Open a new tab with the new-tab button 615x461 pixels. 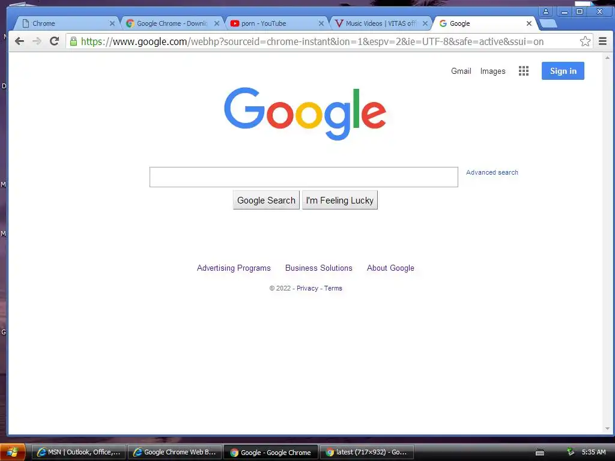point(548,23)
